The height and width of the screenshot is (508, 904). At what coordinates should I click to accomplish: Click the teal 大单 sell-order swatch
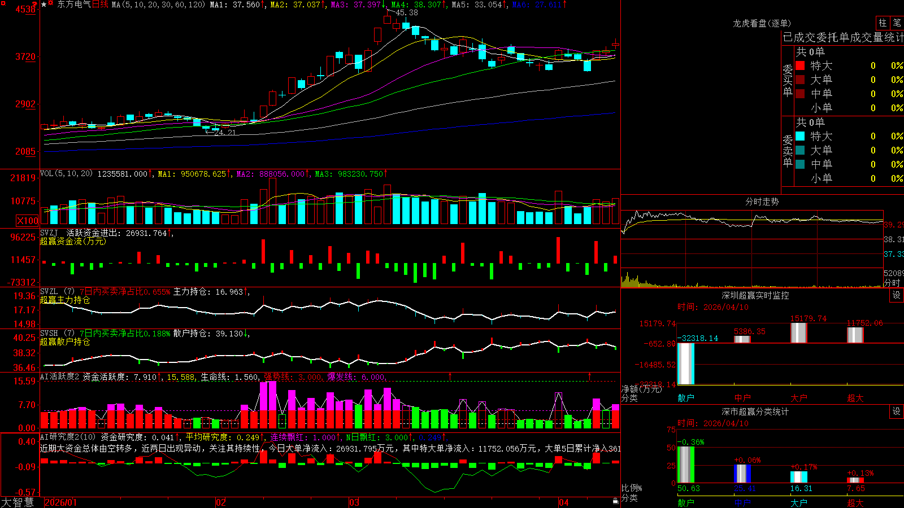(800, 150)
